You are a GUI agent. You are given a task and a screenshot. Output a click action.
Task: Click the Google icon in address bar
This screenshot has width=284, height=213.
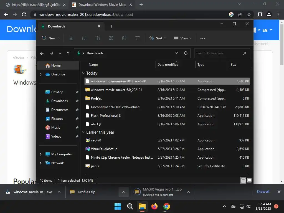click(231, 14)
